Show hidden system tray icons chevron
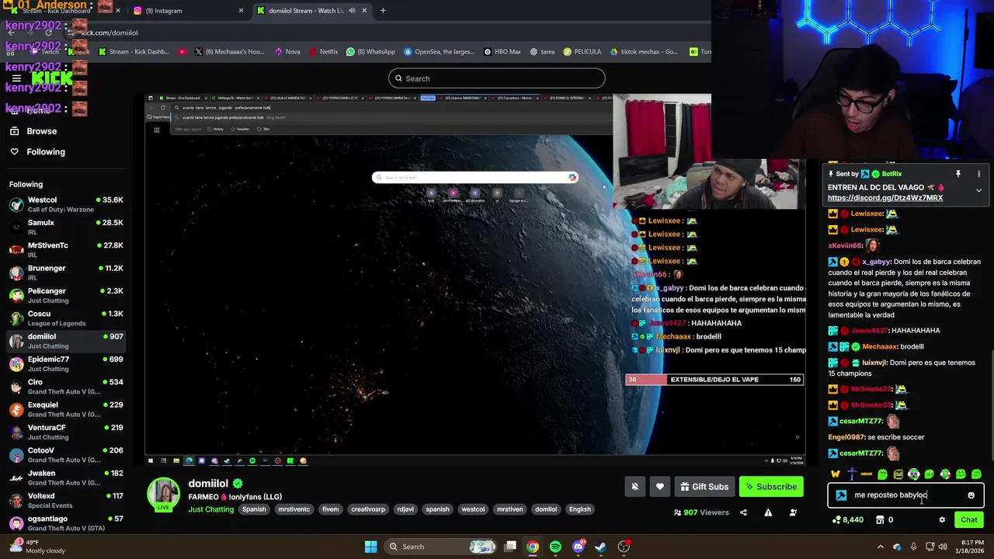This screenshot has width=994, height=559. [x=881, y=547]
